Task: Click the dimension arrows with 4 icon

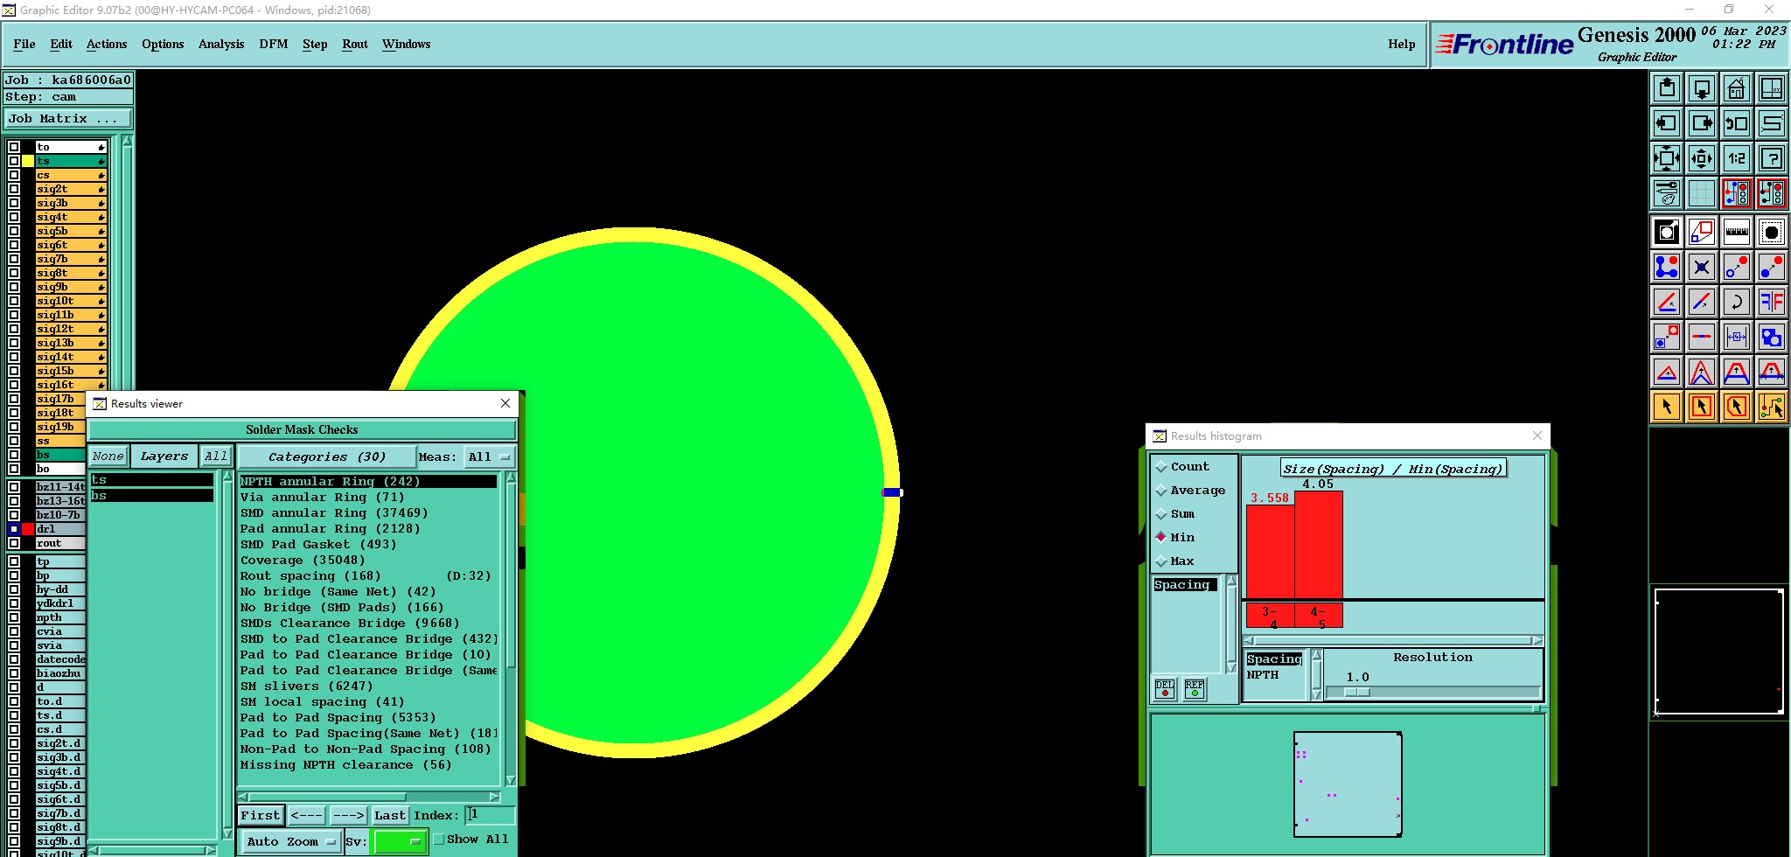Action: click(x=1737, y=337)
